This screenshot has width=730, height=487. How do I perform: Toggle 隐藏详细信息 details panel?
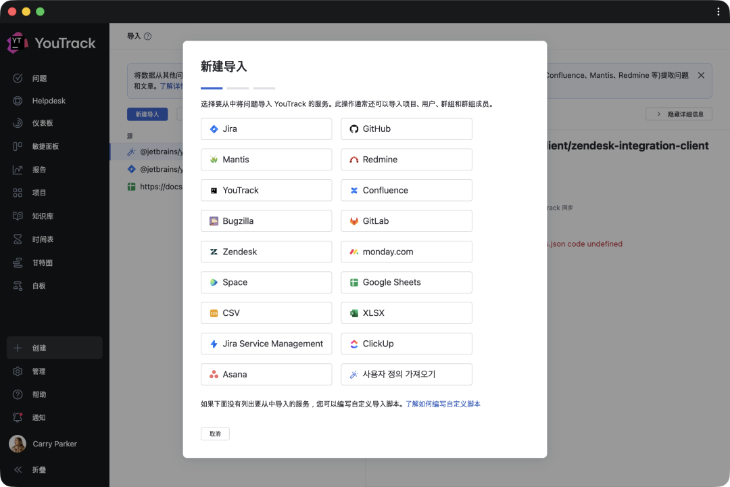click(x=679, y=114)
